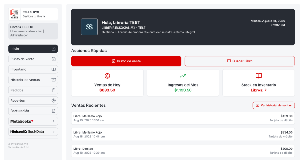Click the Gestiona tu librería tagline in sidebar header
This screenshot has width=304, height=160.
coord(34,16)
